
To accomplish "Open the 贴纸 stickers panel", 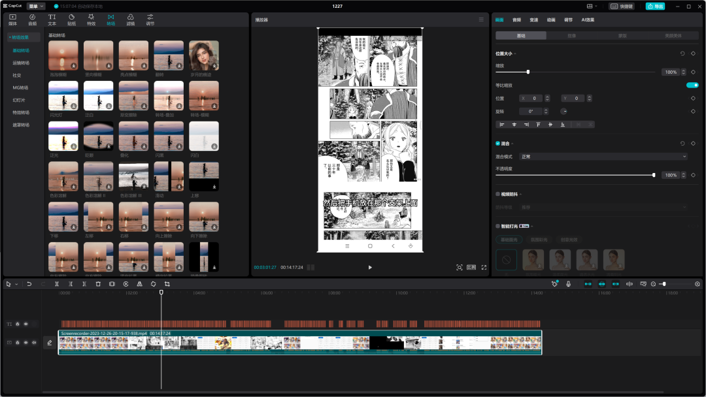I will click(72, 20).
